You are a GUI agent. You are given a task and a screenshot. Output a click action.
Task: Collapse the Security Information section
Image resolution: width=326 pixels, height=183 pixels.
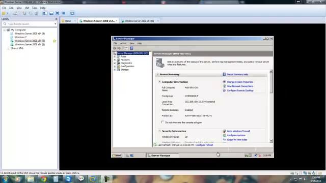(x=159, y=131)
